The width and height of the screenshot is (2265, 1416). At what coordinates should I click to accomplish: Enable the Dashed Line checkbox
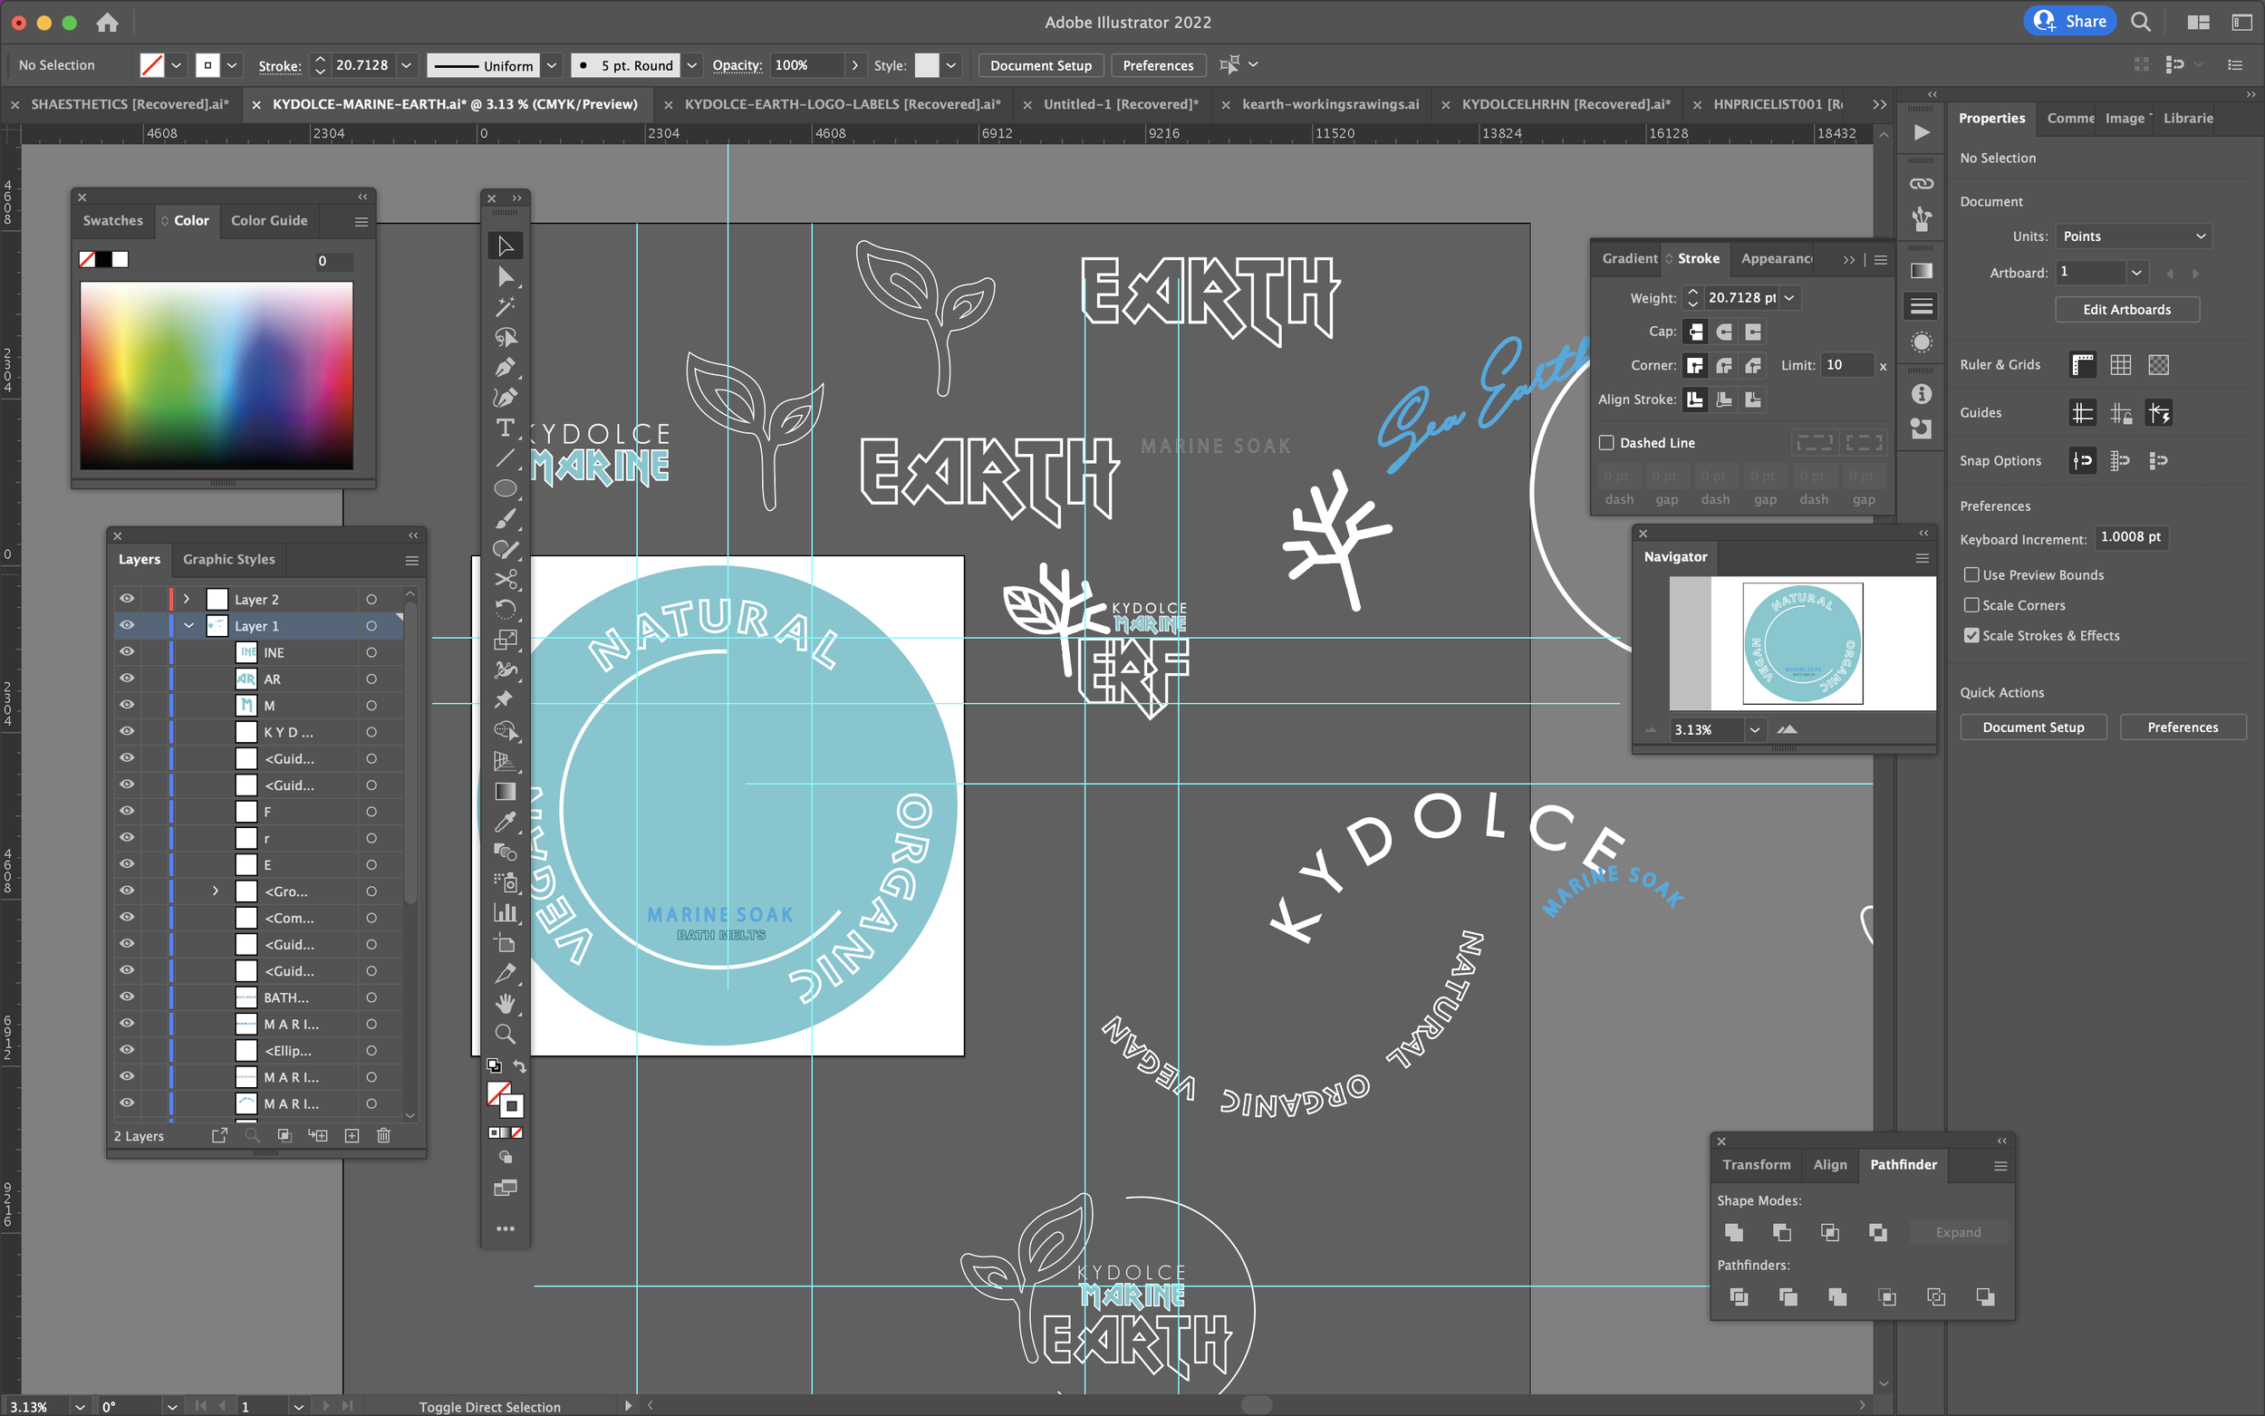click(1606, 443)
